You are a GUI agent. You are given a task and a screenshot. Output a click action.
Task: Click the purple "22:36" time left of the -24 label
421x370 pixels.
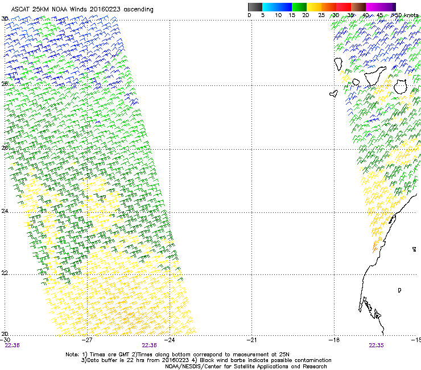tap(149, 346)
